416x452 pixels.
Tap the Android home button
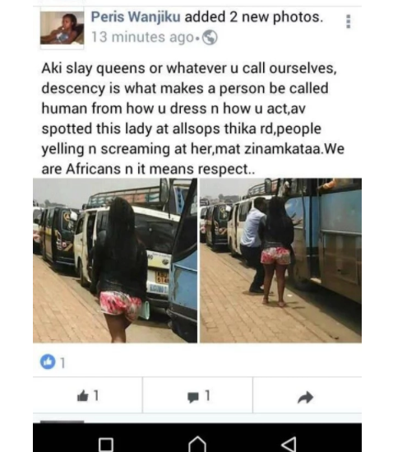(197, 445)
